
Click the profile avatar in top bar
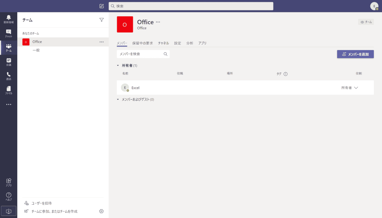(374, 6)
